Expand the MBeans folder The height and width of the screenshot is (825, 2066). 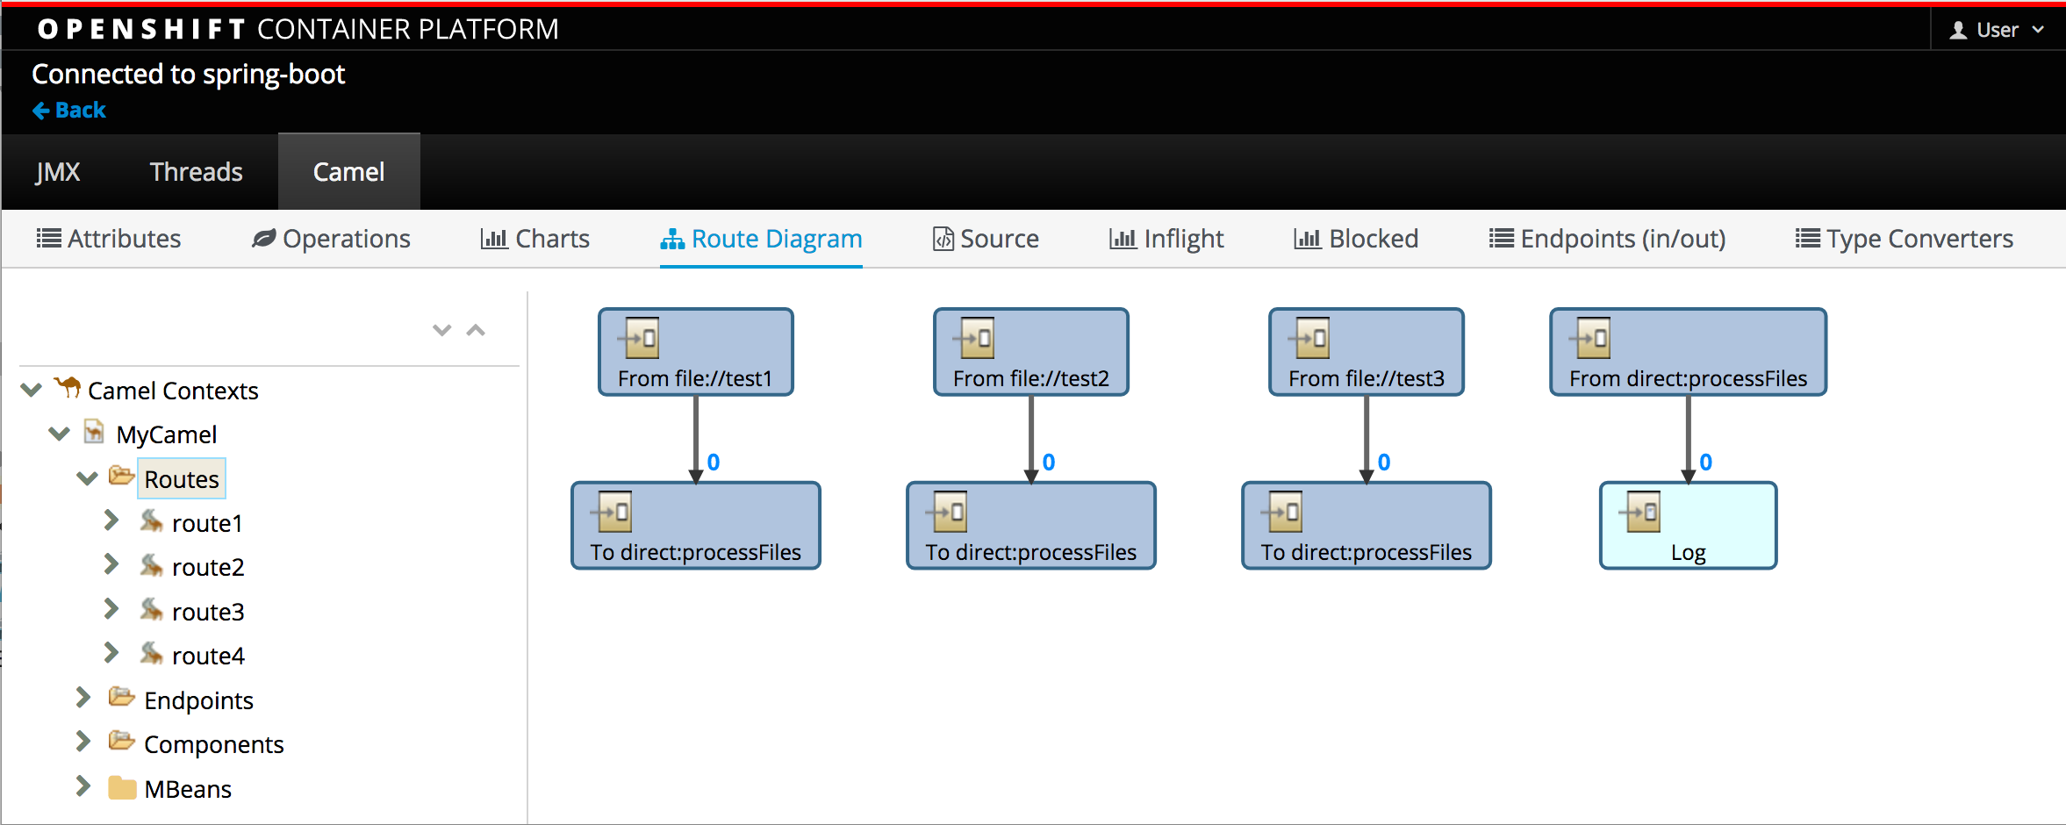pos(83,786)
